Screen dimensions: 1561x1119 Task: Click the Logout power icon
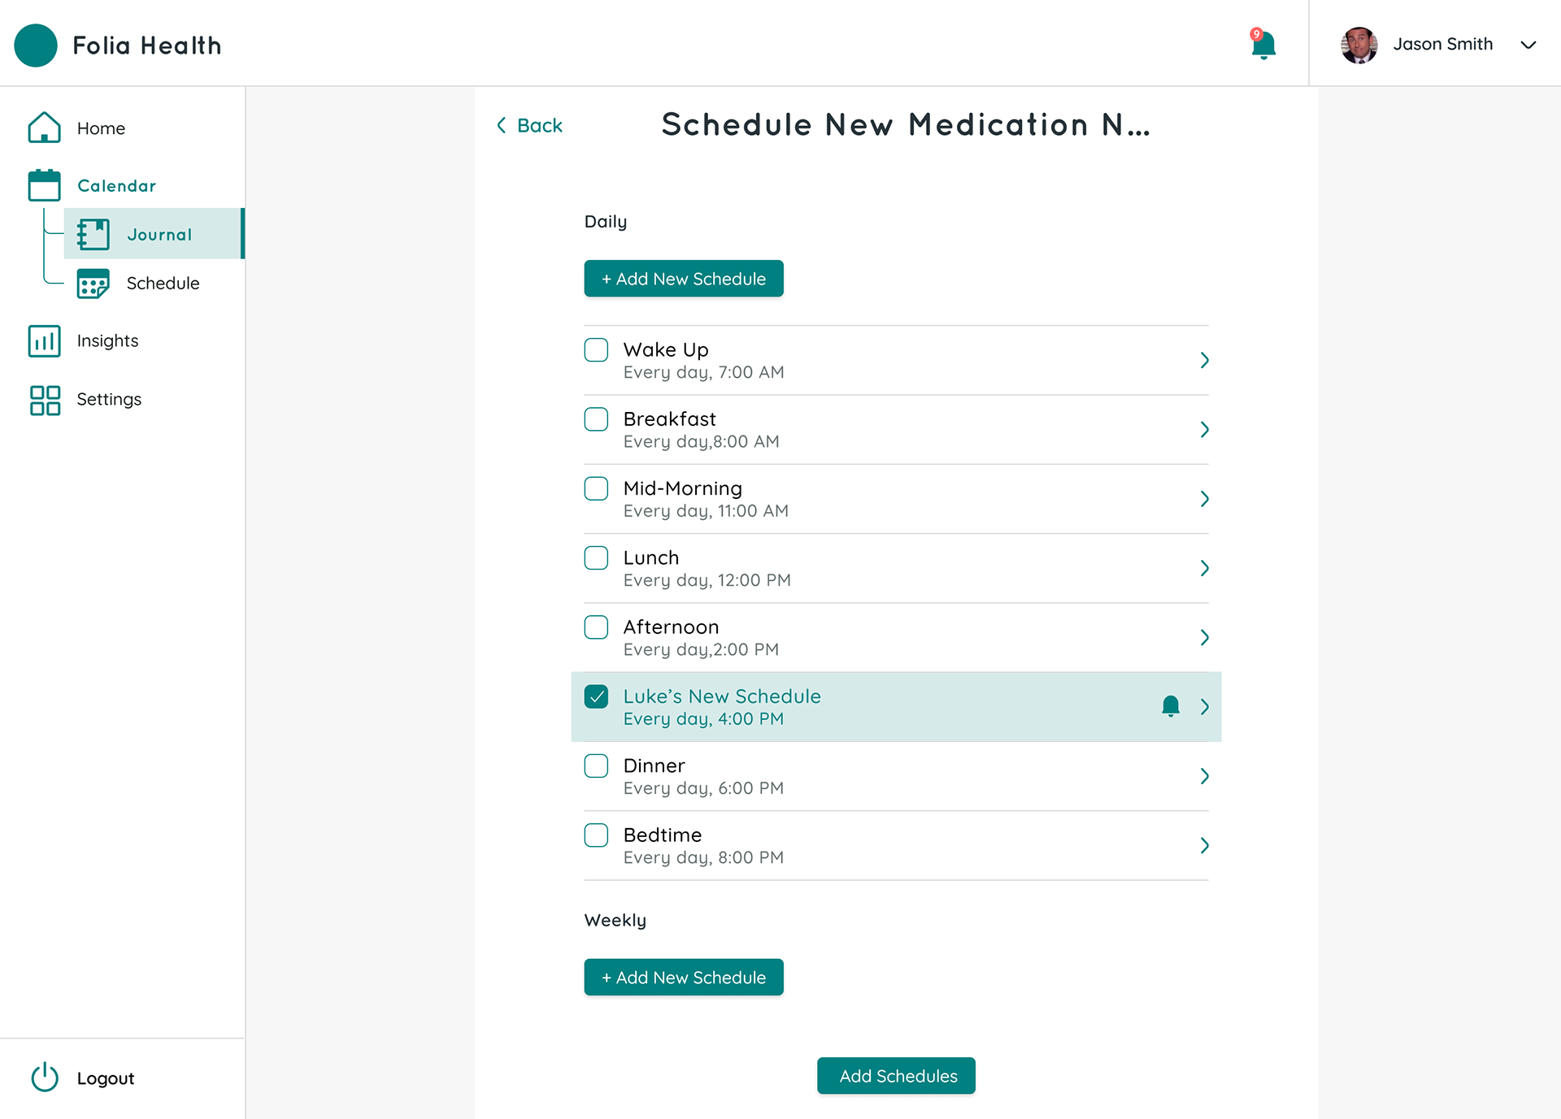[x=44, y=1078]
